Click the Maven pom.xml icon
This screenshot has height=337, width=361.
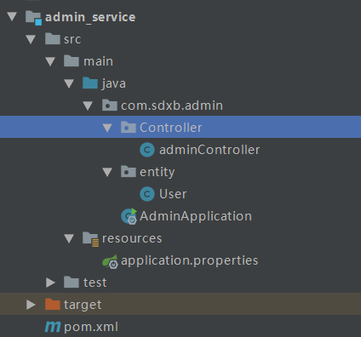(53, 327)
